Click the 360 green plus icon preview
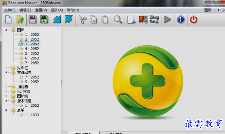Viewport: 225px width, 134px height. (148, 81)
